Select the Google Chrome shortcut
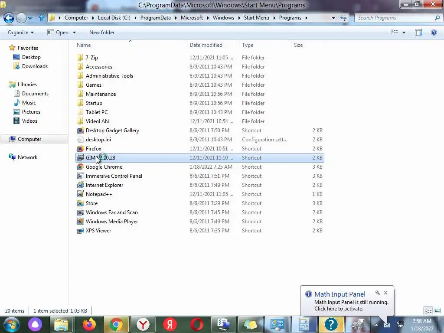The image size is (444, 333). point(104,167)
